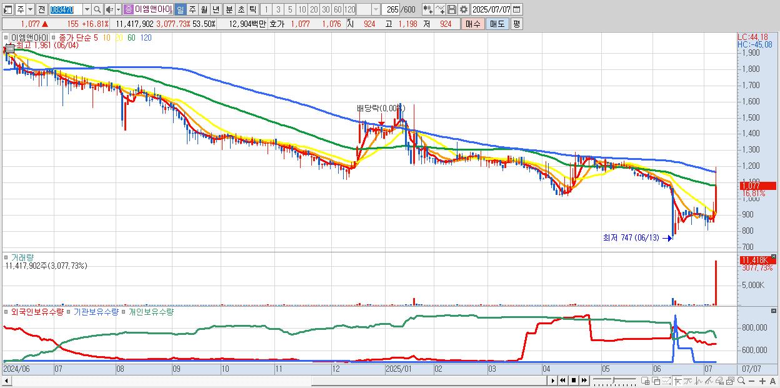Viewport: 780px width, 388px height.
Task: Click the 호가 quote label
Action: pos(277,24)
